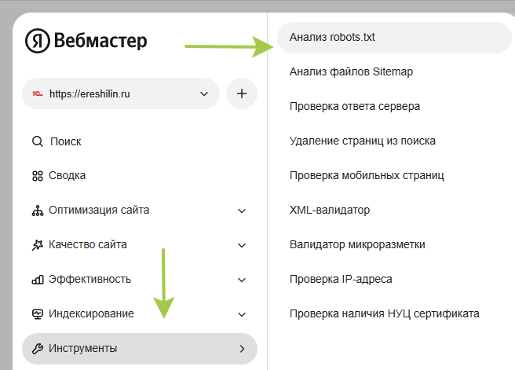Click the plus icon to add site

click(x=242, y=93)
